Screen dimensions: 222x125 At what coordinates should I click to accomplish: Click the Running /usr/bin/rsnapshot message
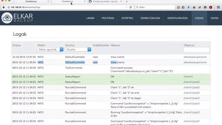tap(146, 114)
